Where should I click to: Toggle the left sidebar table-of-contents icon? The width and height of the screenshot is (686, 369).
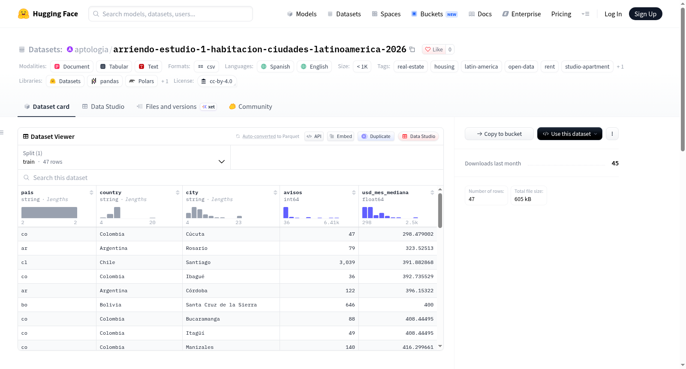pyautogui.click(x=2, y=132)
